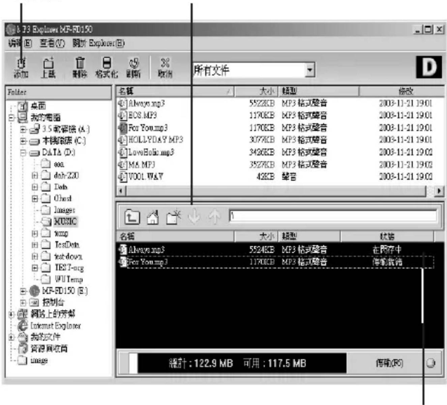This screenshot has height=405, width=447.
Task: Expand the MP-FD150 (E:) node
Action: [23, 291]
